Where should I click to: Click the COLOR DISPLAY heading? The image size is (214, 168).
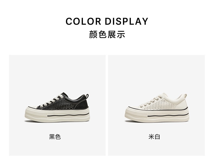107,21
